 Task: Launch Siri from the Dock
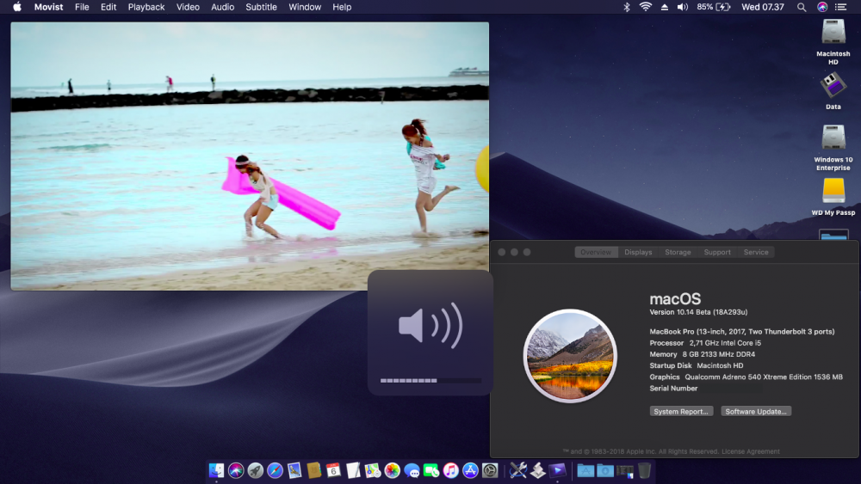[x=236, y=470]
